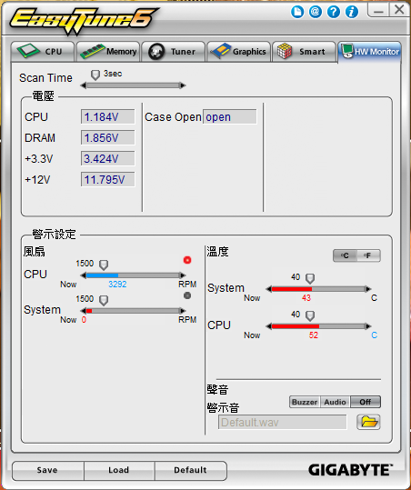
Task: Open folder icon to browse wav file
Action: (x=368, y=422)
